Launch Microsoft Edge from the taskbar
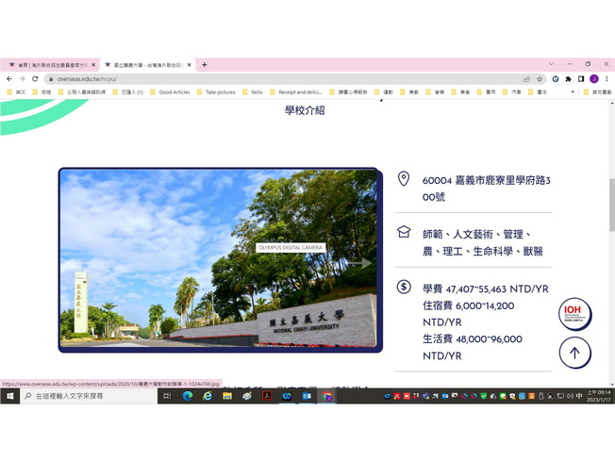The height and width of the screenshot is (462, 615). (x=188, y=396)
